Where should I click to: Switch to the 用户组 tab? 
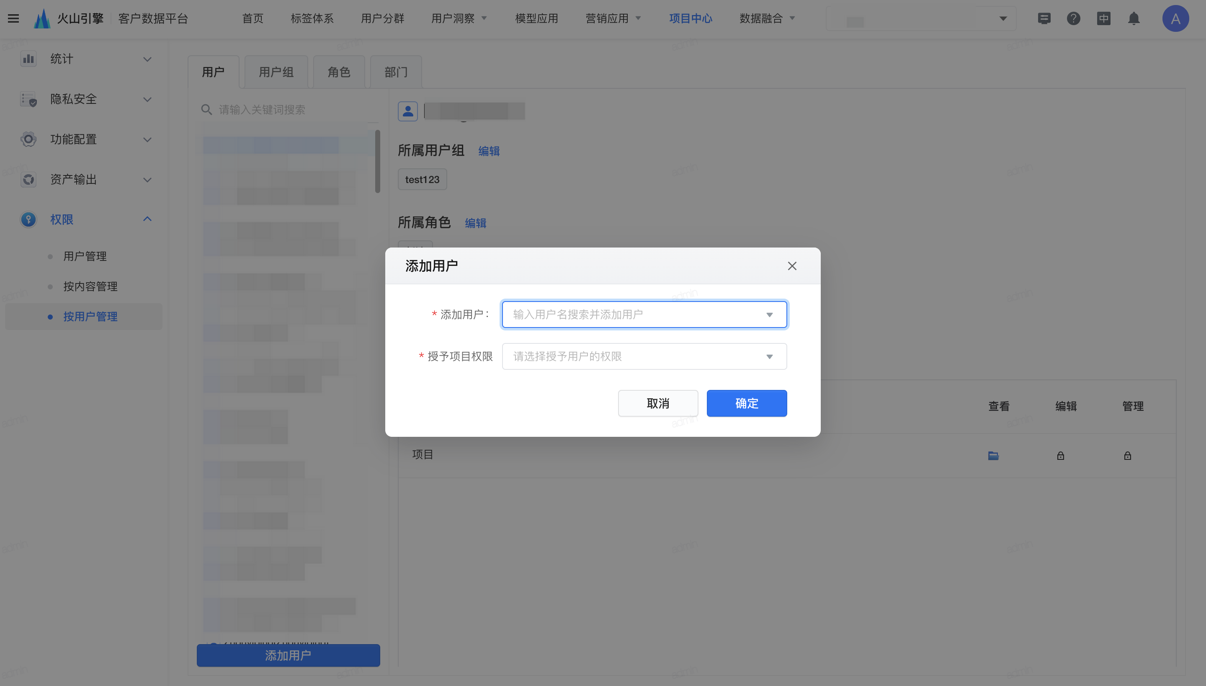[x=276, y=72]
